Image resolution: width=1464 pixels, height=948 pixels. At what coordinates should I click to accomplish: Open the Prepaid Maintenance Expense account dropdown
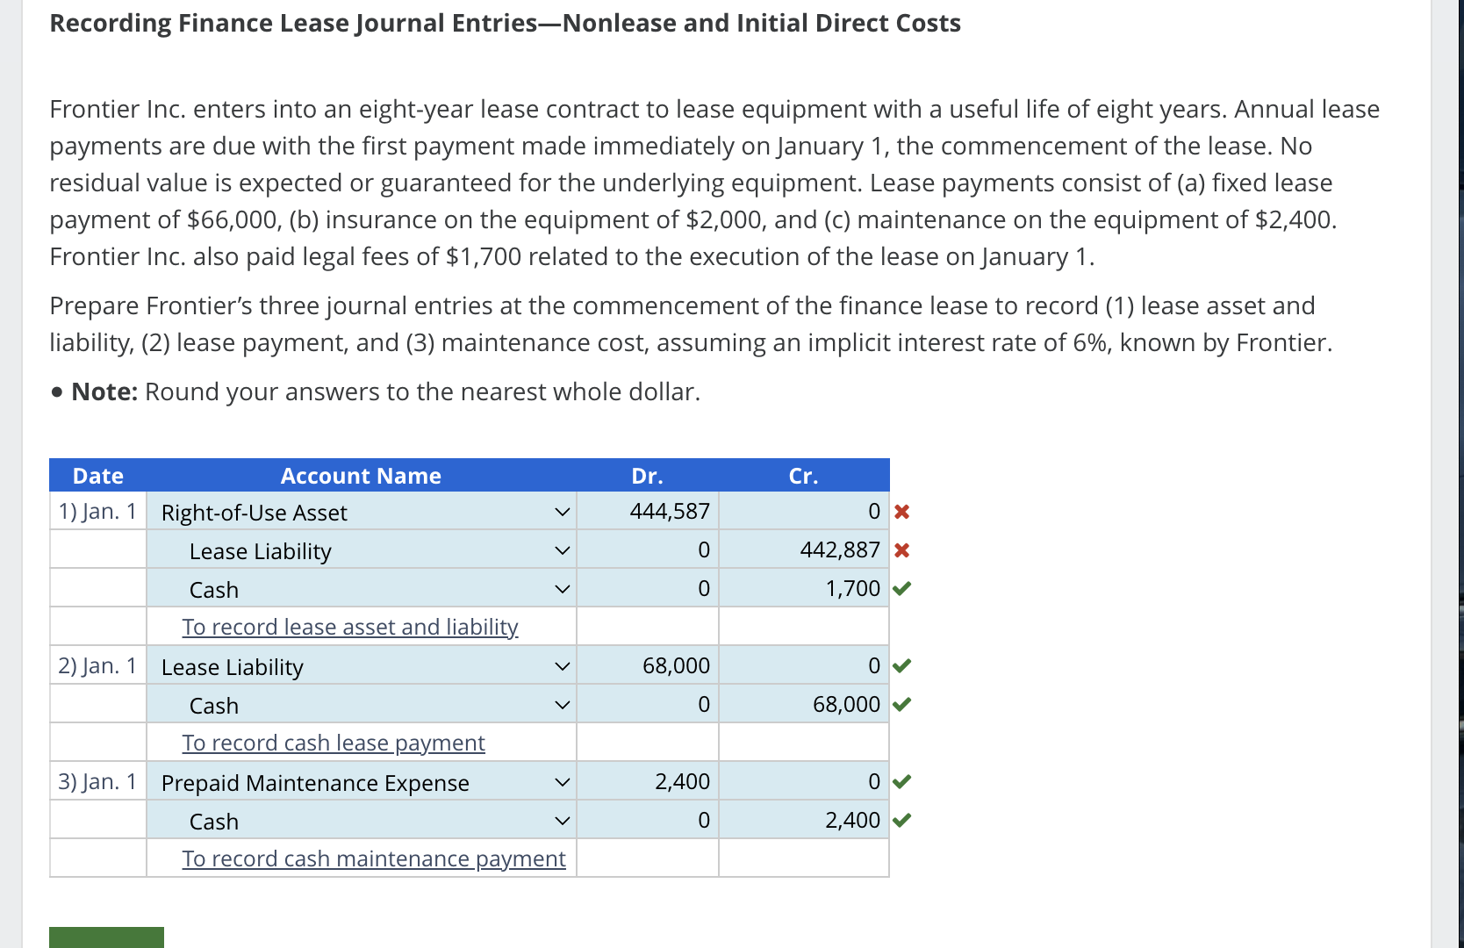562,780
